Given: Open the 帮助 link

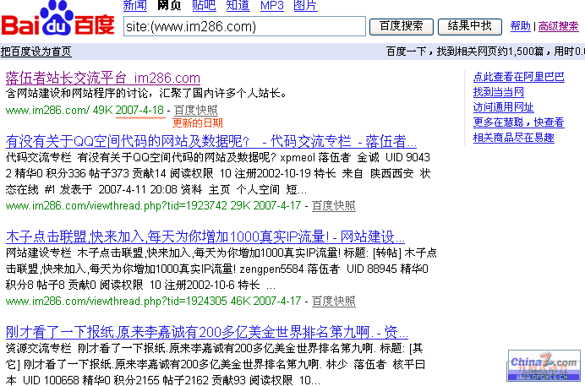Looking at the screenshot, I should pos(521,26).
